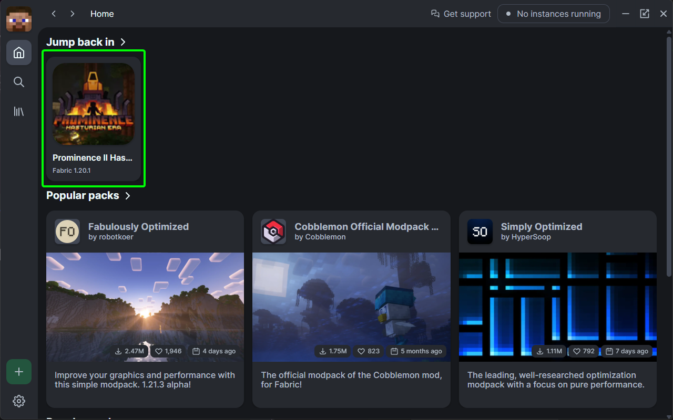Open the Browse search icon in sidebar
673x420 pixels.
tap(19, 82)
